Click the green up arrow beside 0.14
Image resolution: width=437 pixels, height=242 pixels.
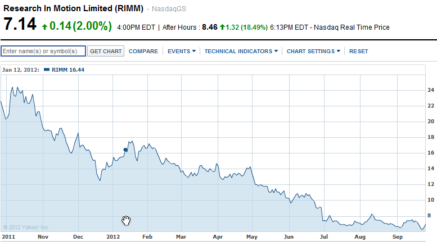click(x=44, y=27)
